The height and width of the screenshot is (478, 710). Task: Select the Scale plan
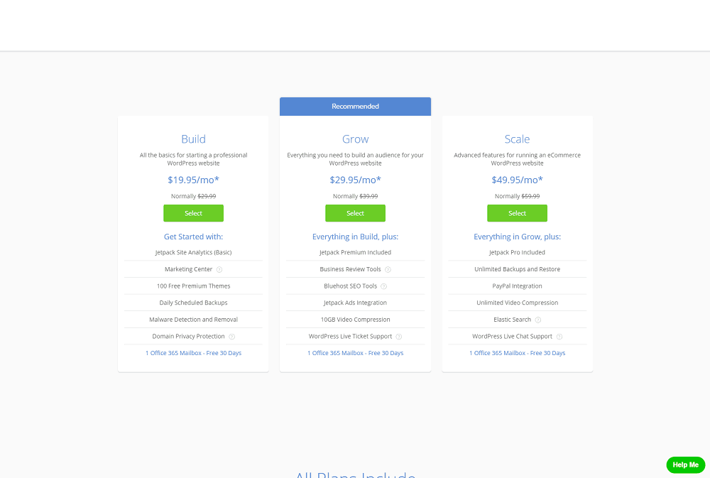click(x=517, y=213)
